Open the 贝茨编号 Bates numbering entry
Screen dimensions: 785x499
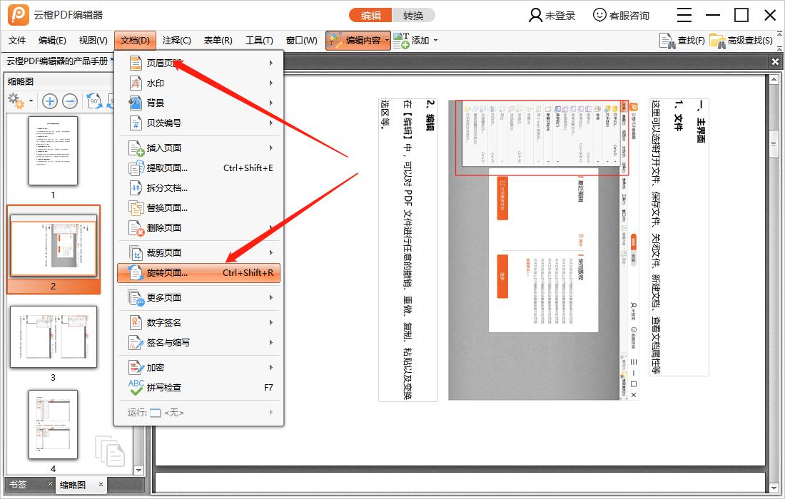coord(199,123)
